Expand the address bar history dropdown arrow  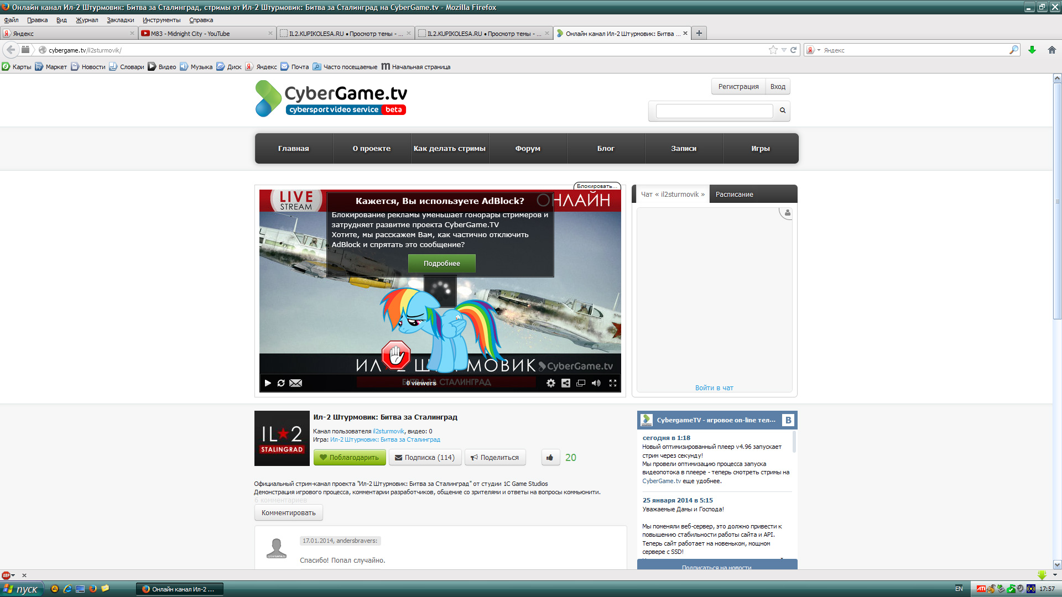tap(784, 50)
